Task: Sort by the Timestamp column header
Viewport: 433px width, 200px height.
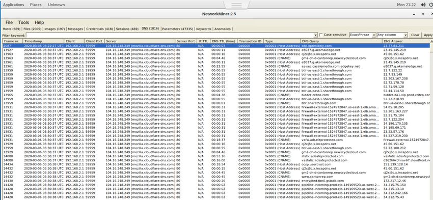Action: pos(43,41)
